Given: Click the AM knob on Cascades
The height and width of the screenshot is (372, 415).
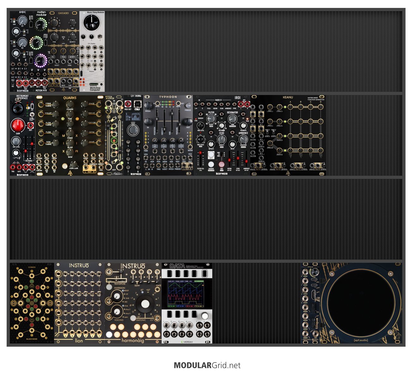Looking at the screenshot, I should click(72, 23).
